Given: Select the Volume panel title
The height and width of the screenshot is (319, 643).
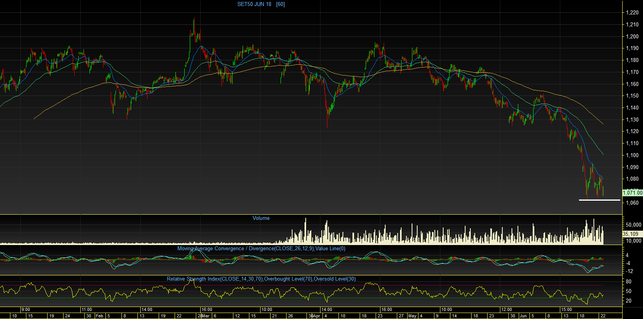Looking at the screenshot, I should (x=261, y=218).
